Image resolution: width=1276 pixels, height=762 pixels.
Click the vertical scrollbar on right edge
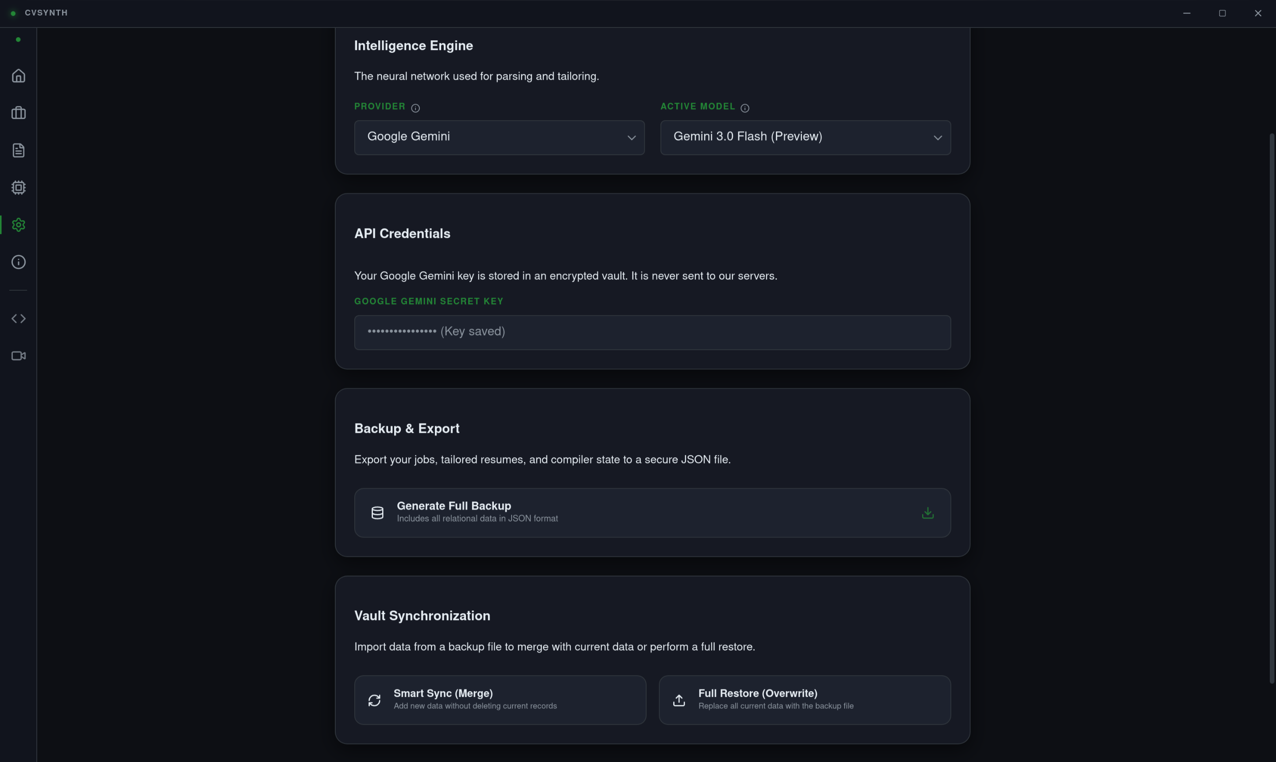click(x=1272, y=408)
